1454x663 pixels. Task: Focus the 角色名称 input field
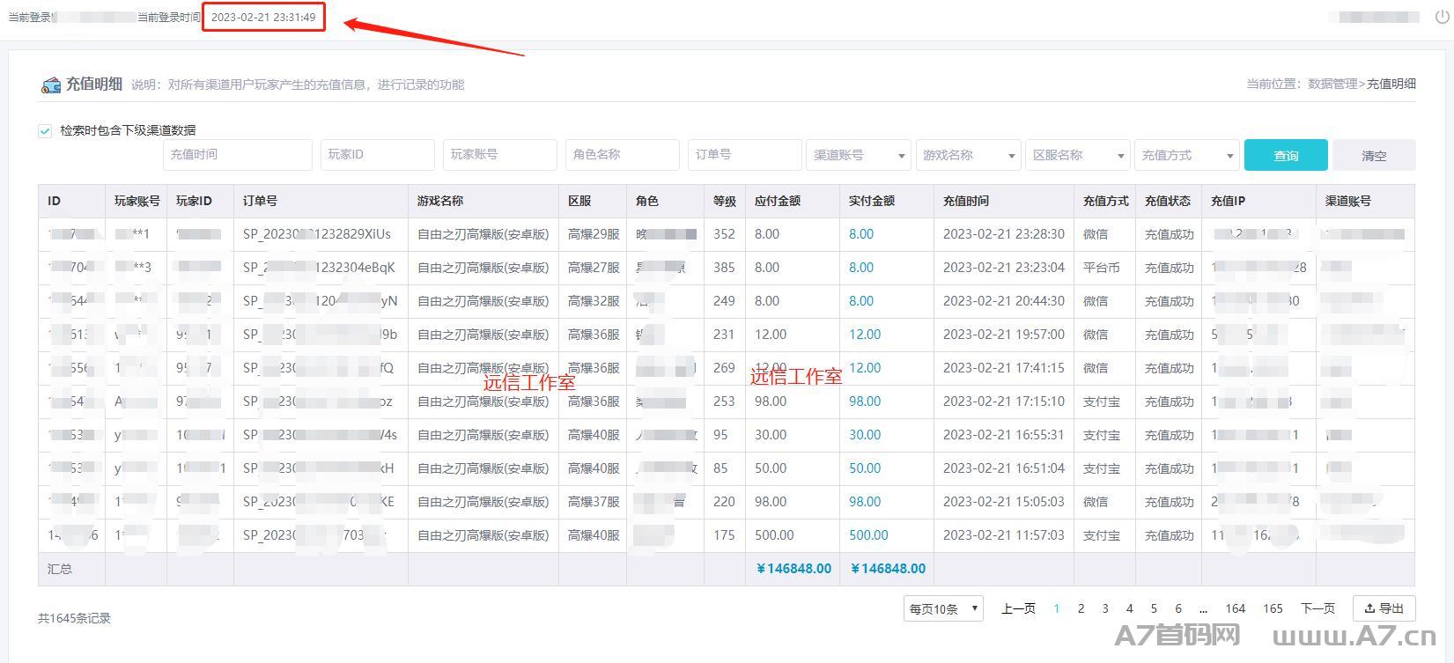pos(623,155)
